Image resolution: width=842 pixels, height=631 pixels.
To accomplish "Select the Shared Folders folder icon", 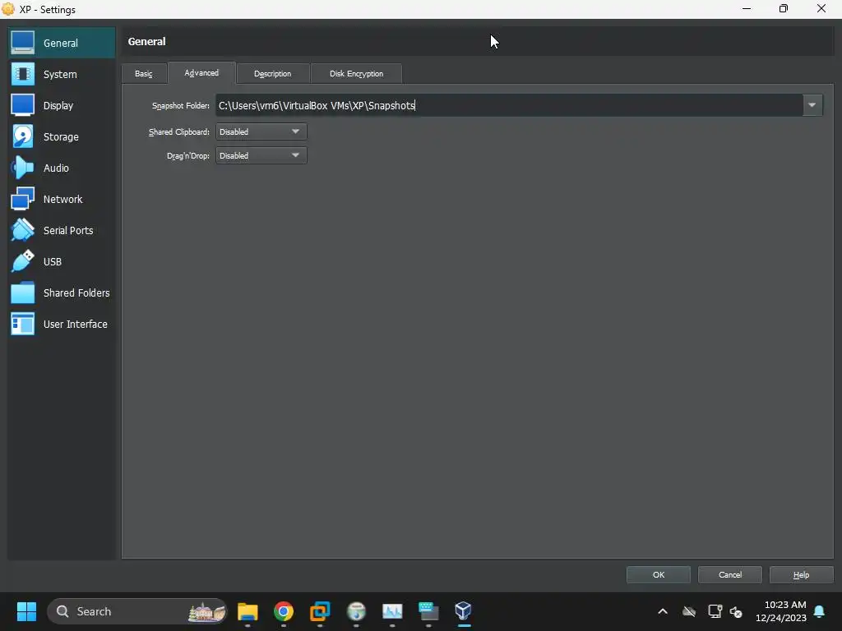I will pos(22,292).
